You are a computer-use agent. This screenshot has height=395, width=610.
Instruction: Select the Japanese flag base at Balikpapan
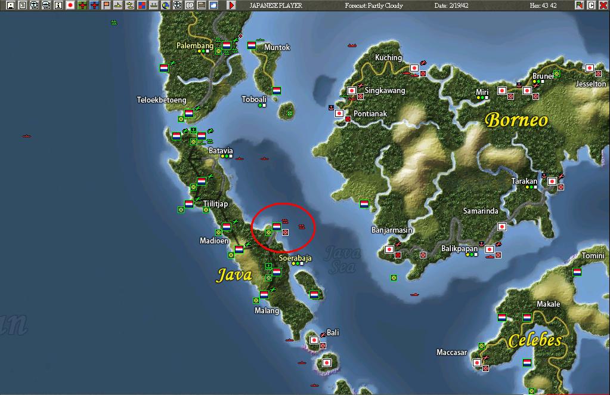(490, 249)
